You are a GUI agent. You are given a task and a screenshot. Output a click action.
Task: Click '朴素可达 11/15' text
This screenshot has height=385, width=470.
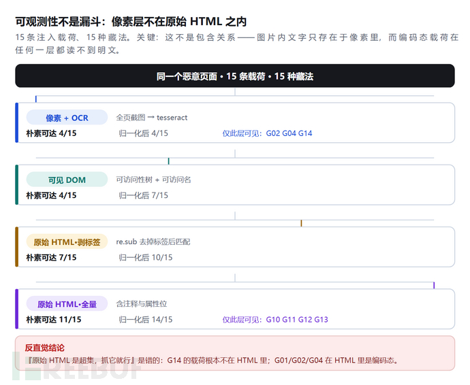[54, 320]
